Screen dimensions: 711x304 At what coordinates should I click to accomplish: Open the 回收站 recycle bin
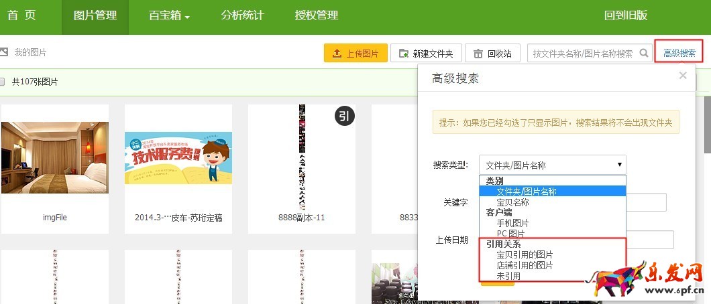492,54
